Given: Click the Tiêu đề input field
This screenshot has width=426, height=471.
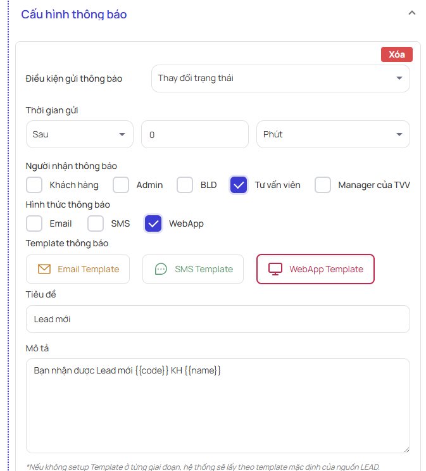Looking at the screenshot, I should (x=218, y=319).
